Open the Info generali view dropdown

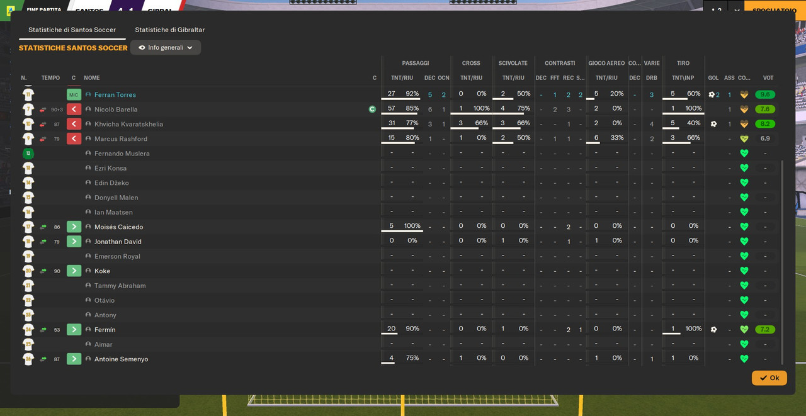(166, 47)
